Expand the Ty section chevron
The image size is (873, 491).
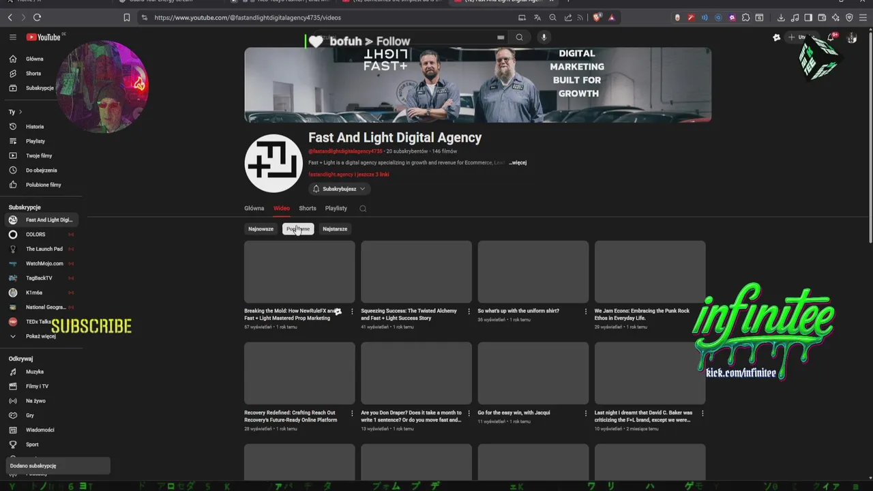click(20, 112)
